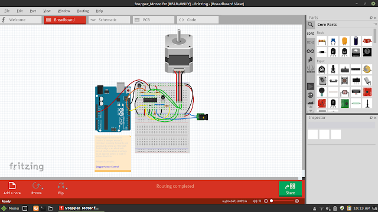Click the zoom out minus button
The width and height of the screenshot is (378, 212).
click(x=266, y=201)
